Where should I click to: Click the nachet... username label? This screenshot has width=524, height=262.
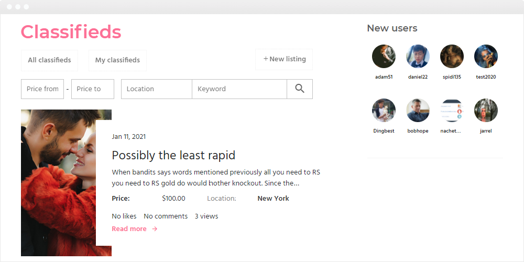point(451,131)
